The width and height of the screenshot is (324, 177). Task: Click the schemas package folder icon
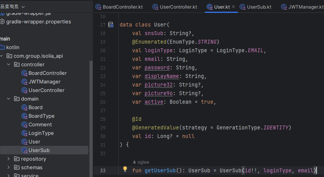[x=16, y=167]
